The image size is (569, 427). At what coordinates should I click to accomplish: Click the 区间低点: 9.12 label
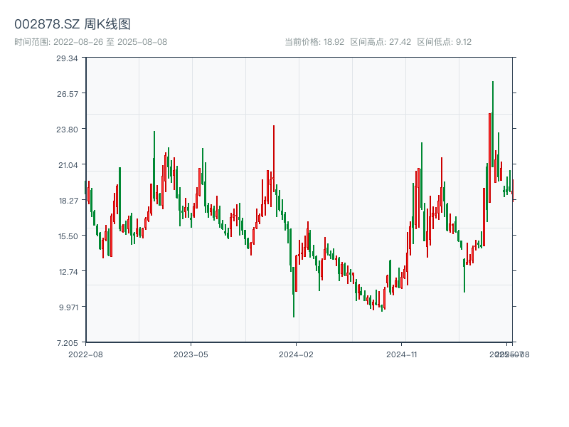pos(444,42)
